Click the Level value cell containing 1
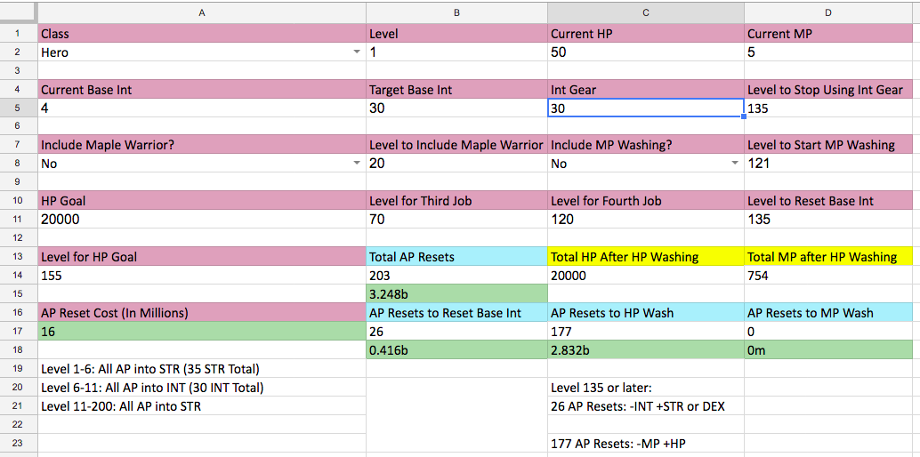 tap(457, 52)
